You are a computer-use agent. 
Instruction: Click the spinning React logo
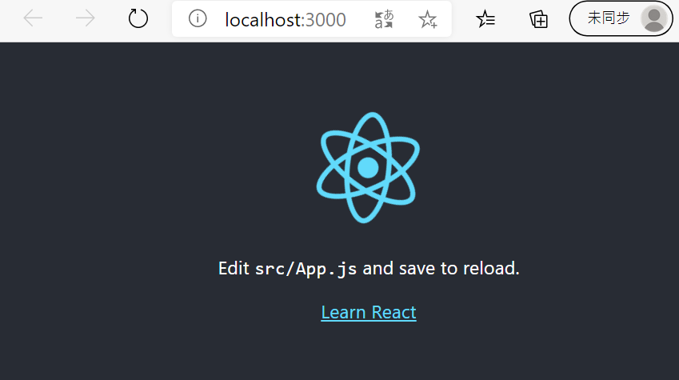point(368,168)
